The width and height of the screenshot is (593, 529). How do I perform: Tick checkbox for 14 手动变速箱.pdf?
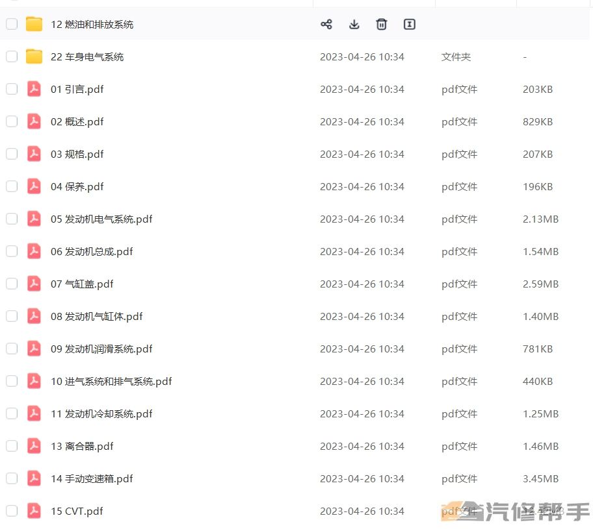[12, 479]
